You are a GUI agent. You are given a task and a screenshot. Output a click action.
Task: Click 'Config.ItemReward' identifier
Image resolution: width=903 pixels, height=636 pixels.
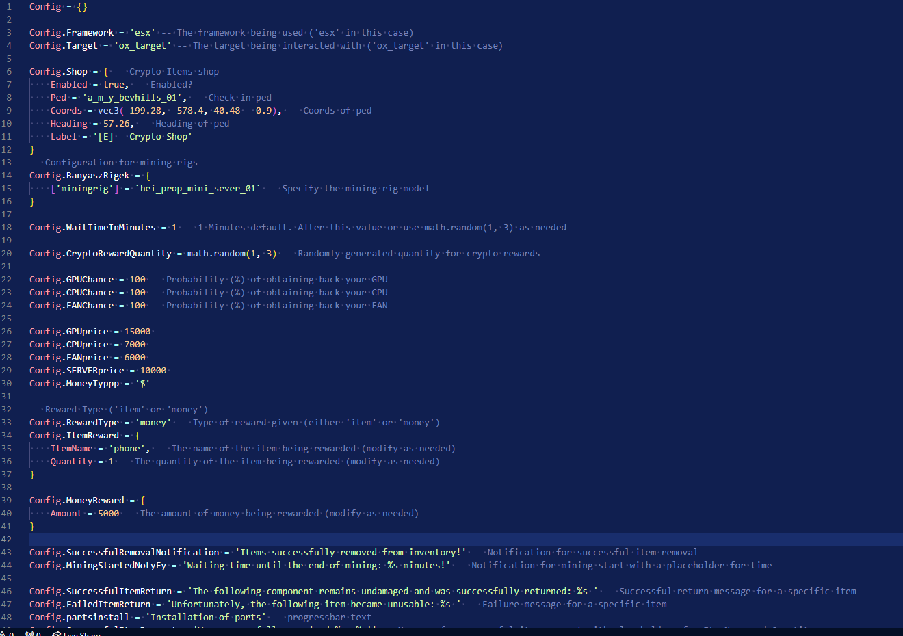[75, 436]
